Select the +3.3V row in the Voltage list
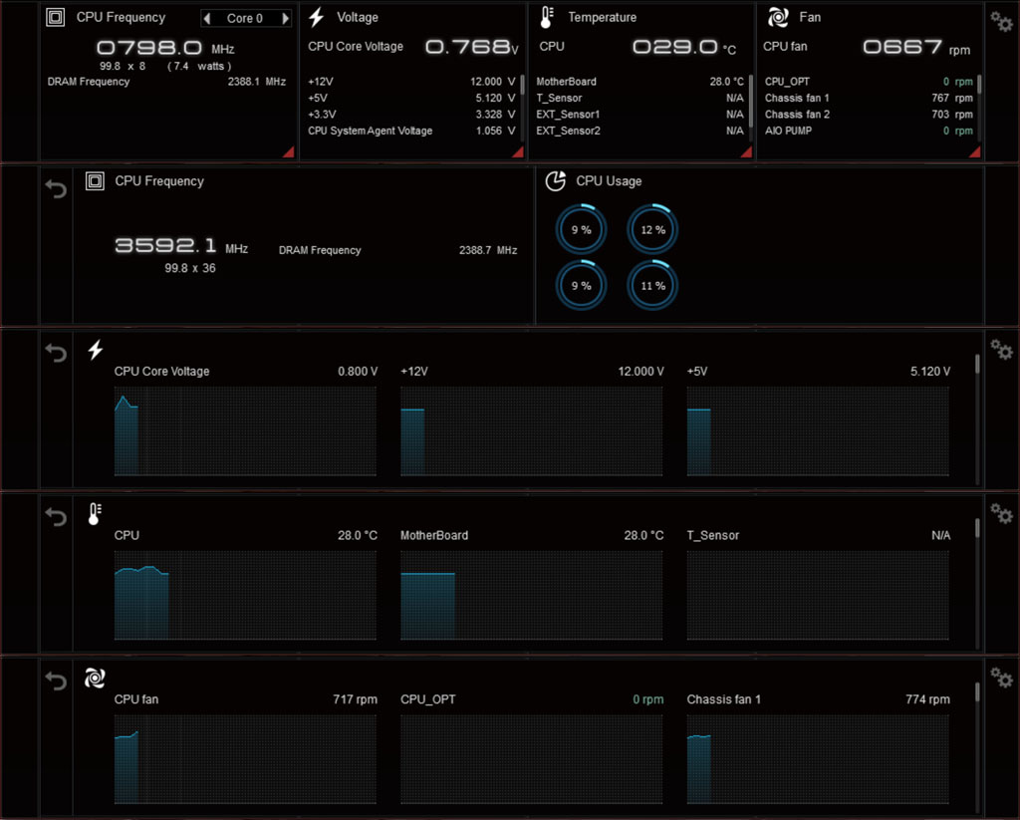Image resolution: width=1020 pixels, height=820 pixels. [x=411, y=115]
